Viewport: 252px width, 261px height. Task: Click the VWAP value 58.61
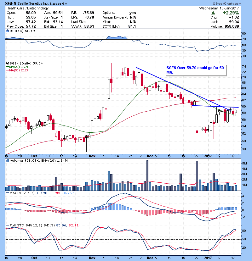(x=89, y=26)
